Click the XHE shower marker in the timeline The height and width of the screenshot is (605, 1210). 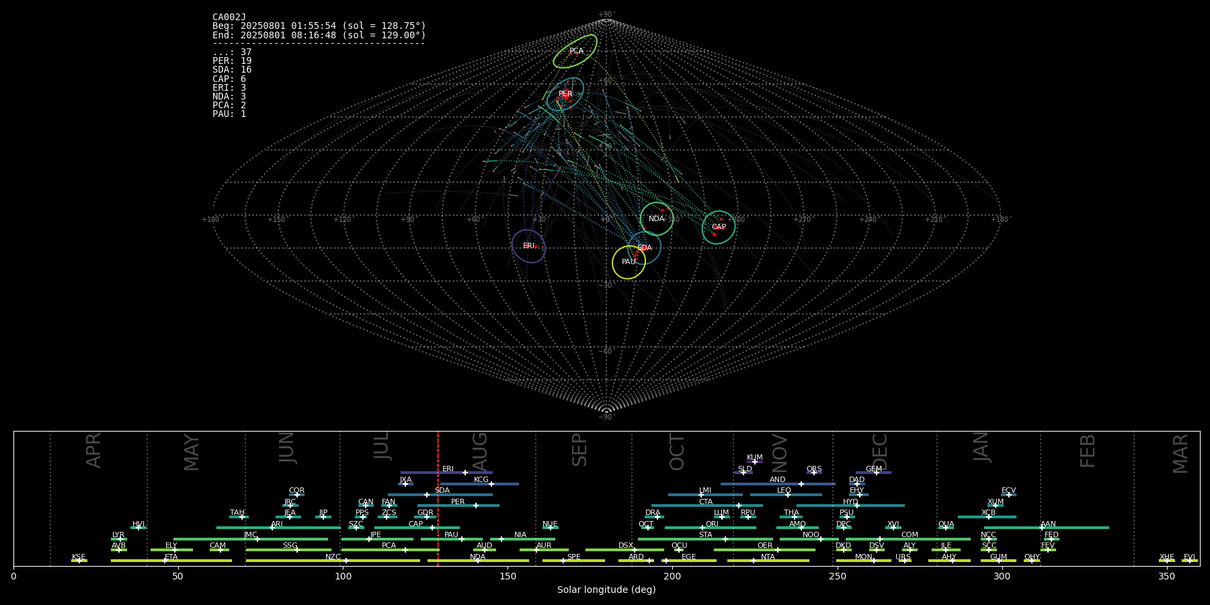pyautogui.click(x=1167, y=561)
